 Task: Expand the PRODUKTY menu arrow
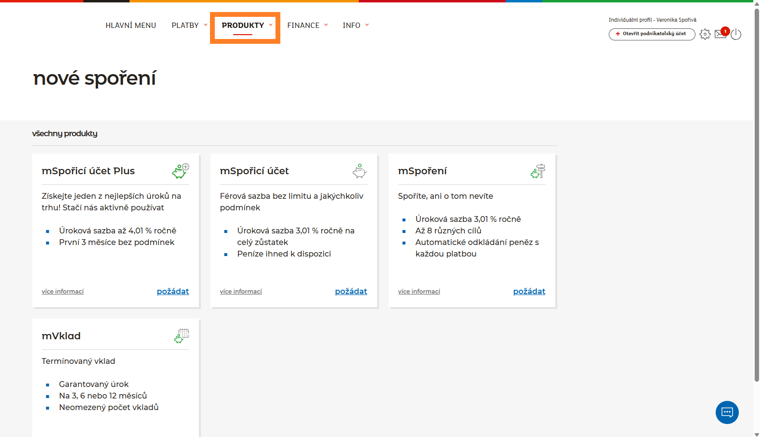click(271, 25)
